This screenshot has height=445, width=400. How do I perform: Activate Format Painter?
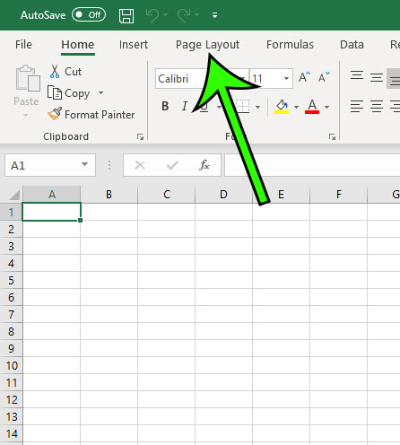(91, 114)
